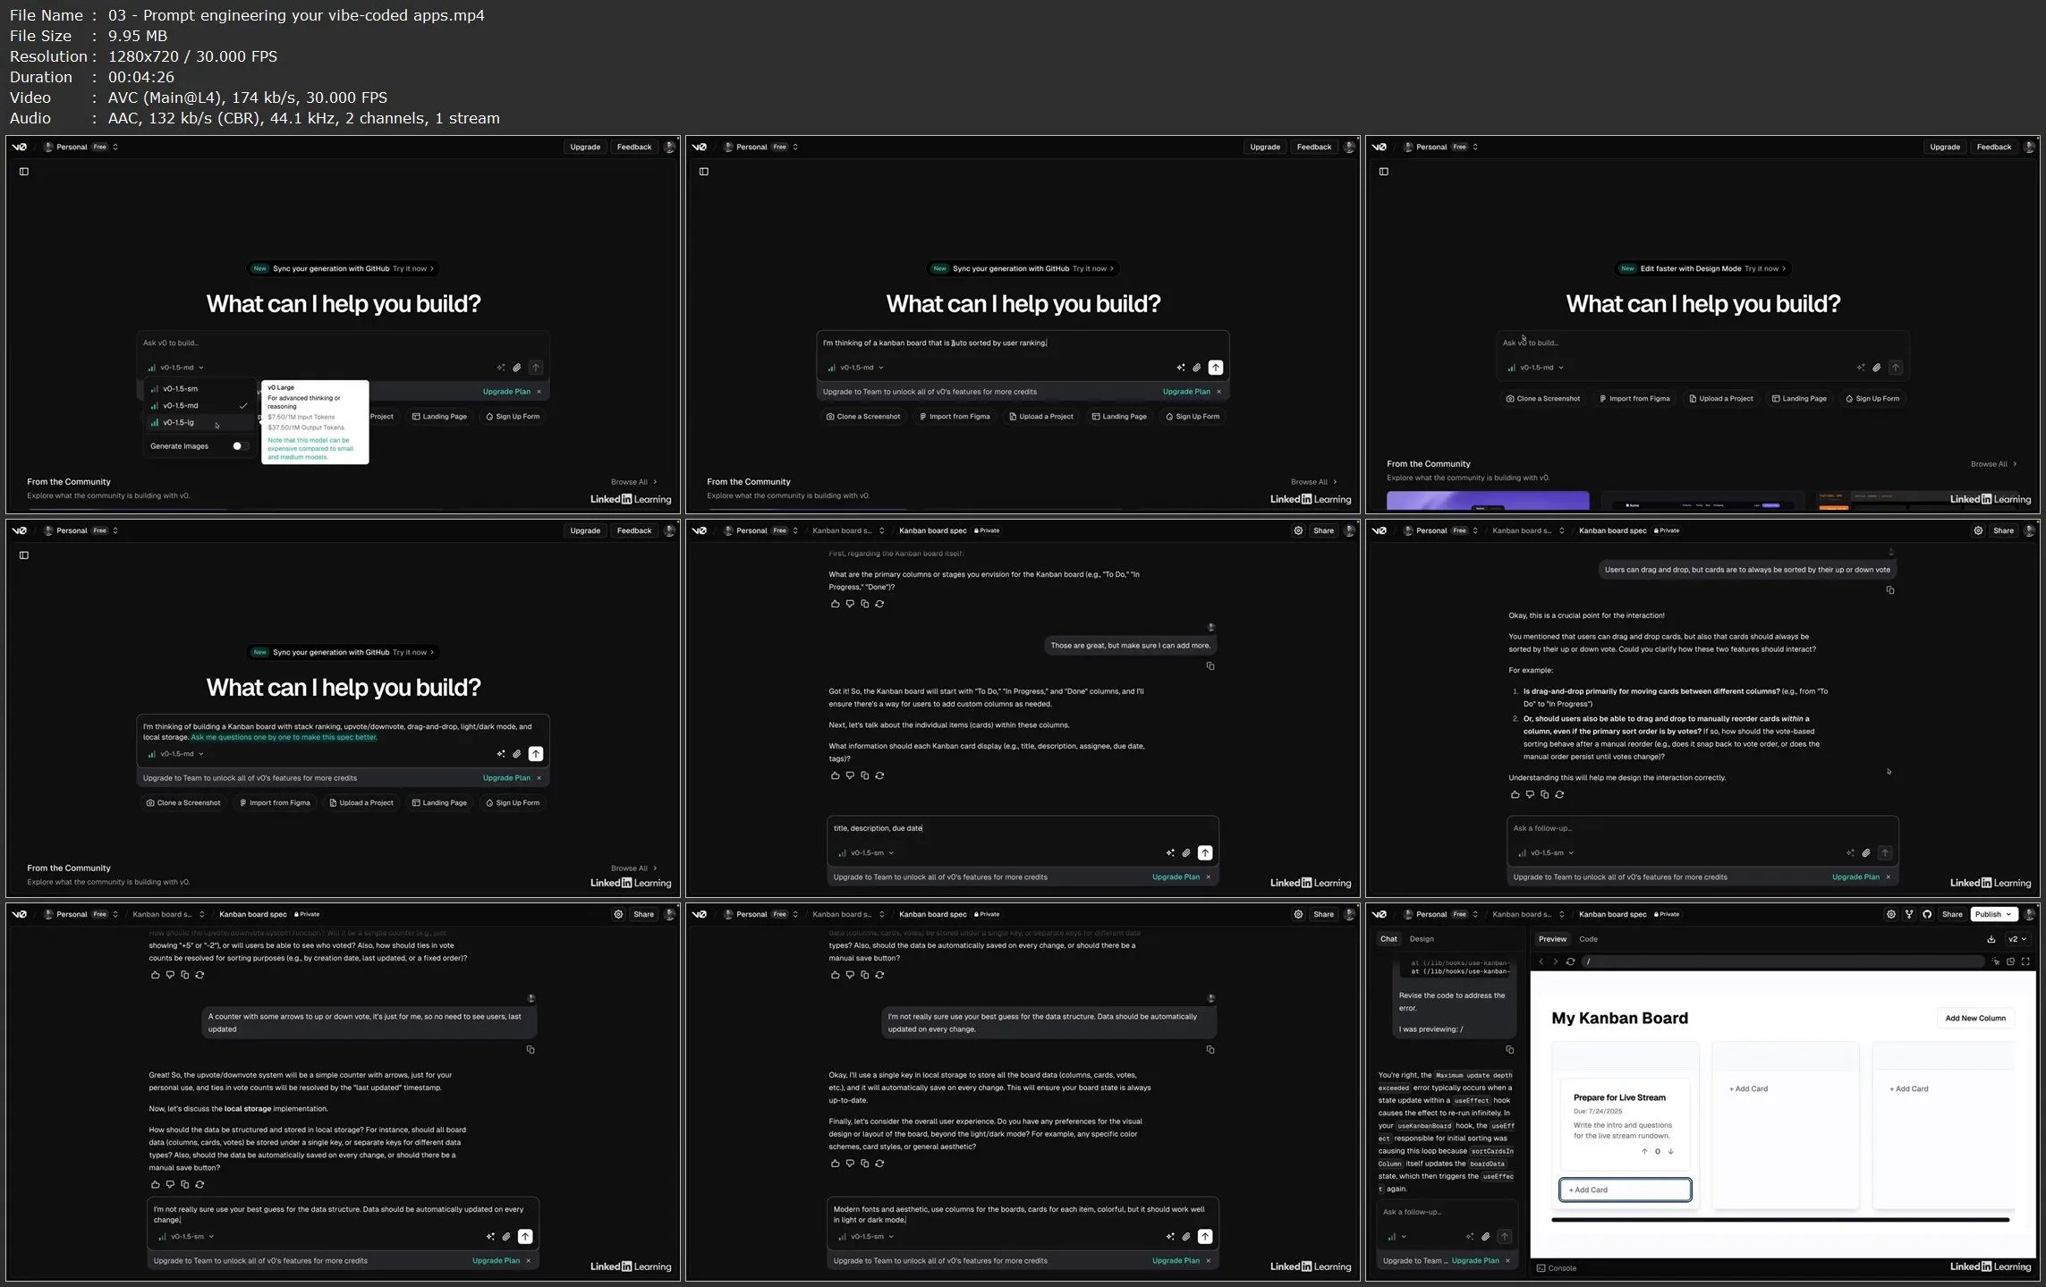Dismiss the upgrade banner in model menu frame
The image size is (2046, 1287).
[x=539, y=392]
